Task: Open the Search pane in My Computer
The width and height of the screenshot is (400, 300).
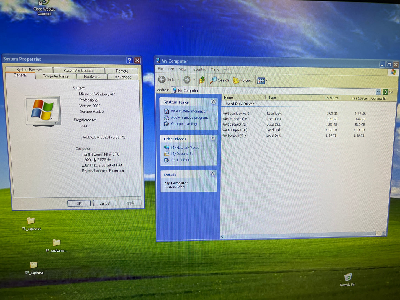Action: 220,80
